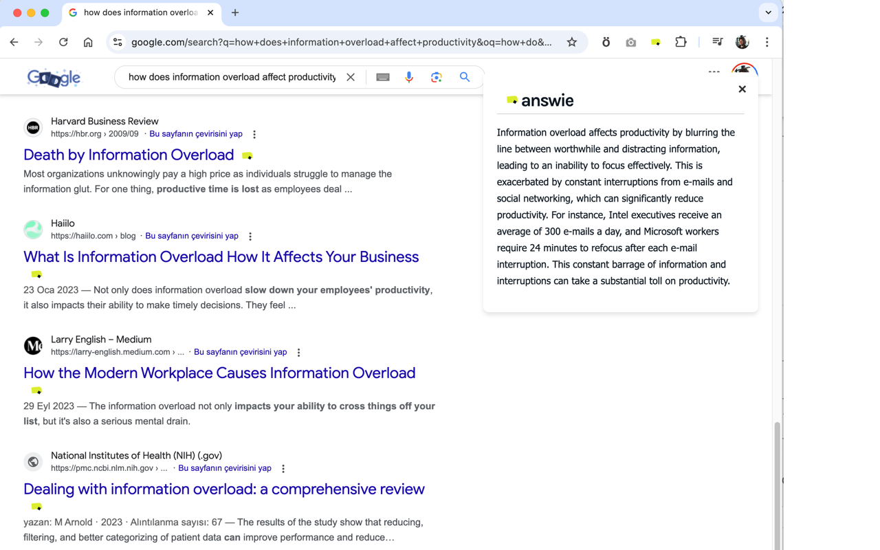Click the answie icon under the Haiilo result
Viewport: 880px width, 550px height.
click(36, 274)
